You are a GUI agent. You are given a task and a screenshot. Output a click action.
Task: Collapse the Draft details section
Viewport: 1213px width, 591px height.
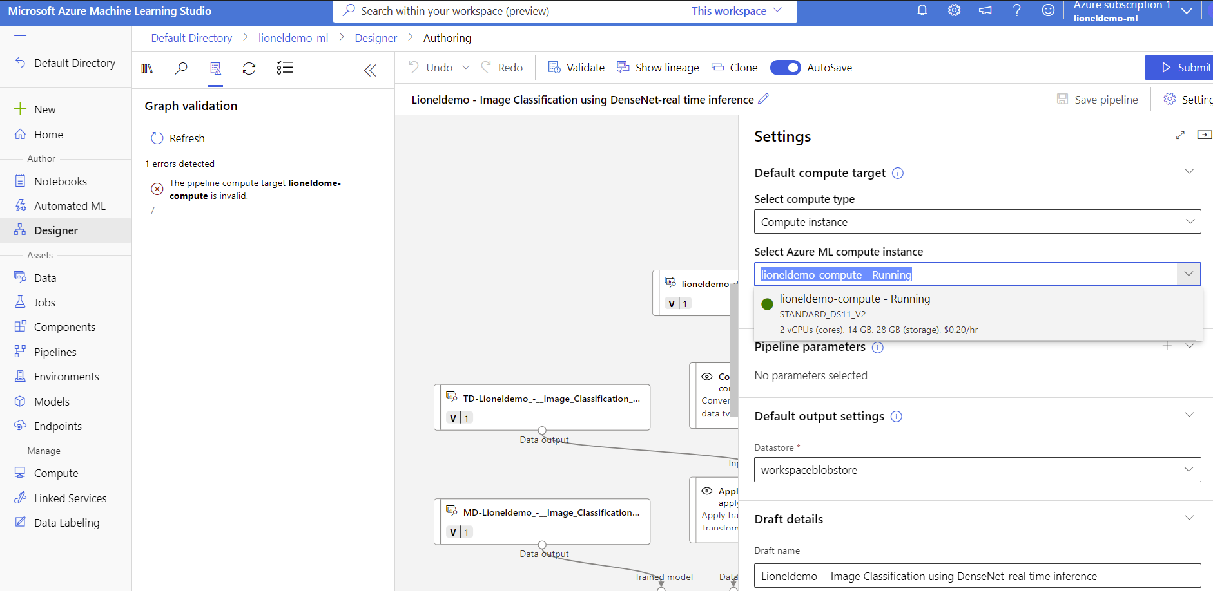(x=1189, y=518)
